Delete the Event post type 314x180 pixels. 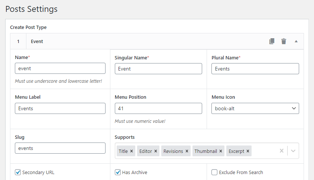pyautogui.click(x=284, y=41)
